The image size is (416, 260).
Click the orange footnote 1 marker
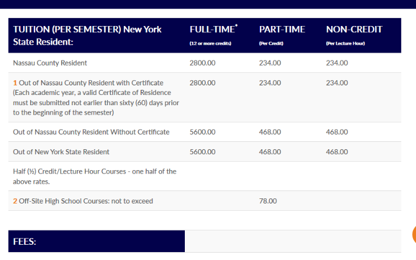click(15, 83)
